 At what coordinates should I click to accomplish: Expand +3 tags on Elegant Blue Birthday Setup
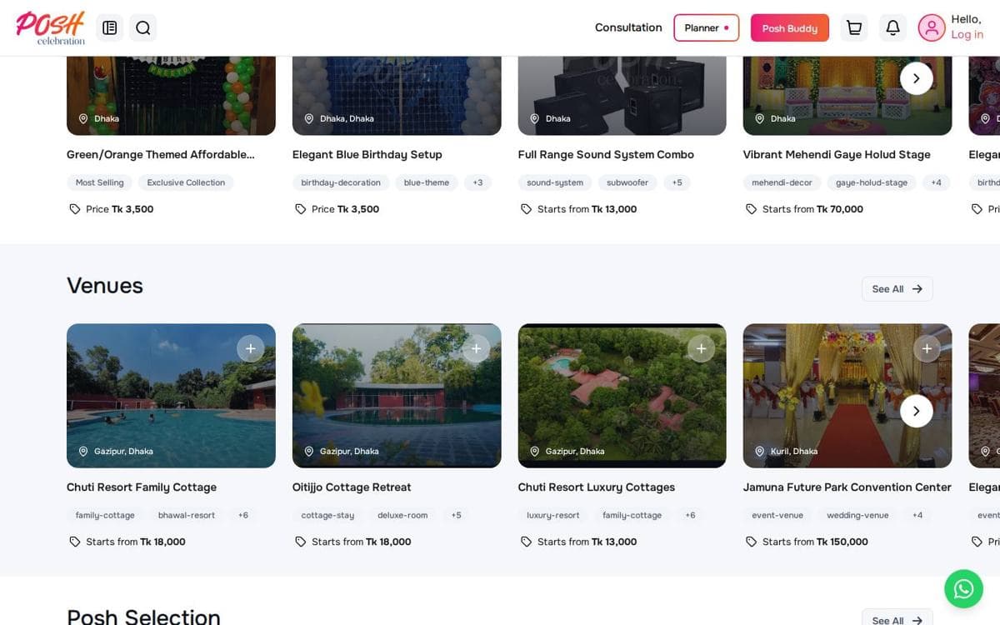[477, 182]
